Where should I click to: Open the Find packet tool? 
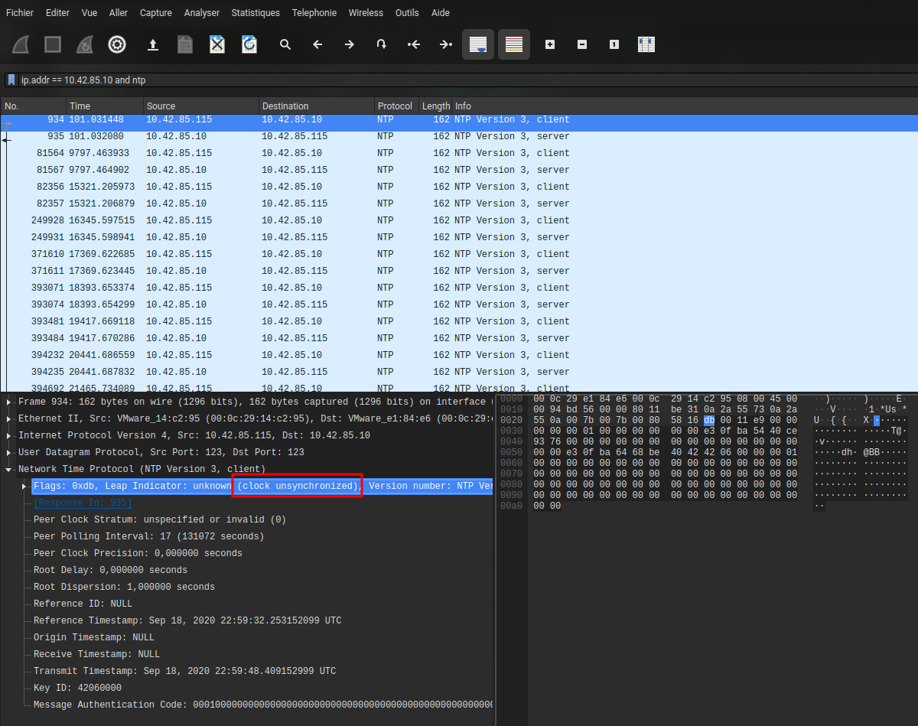coord(285,44)
